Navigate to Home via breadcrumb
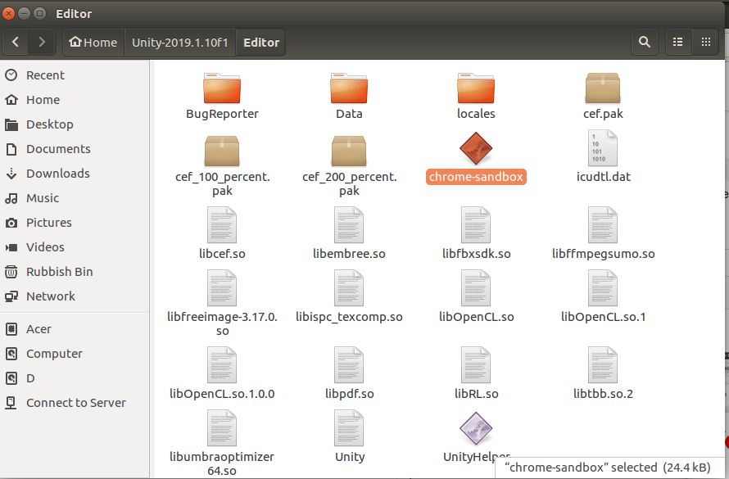Viewport: 729px width, 479px height. (x=93, y=42)
